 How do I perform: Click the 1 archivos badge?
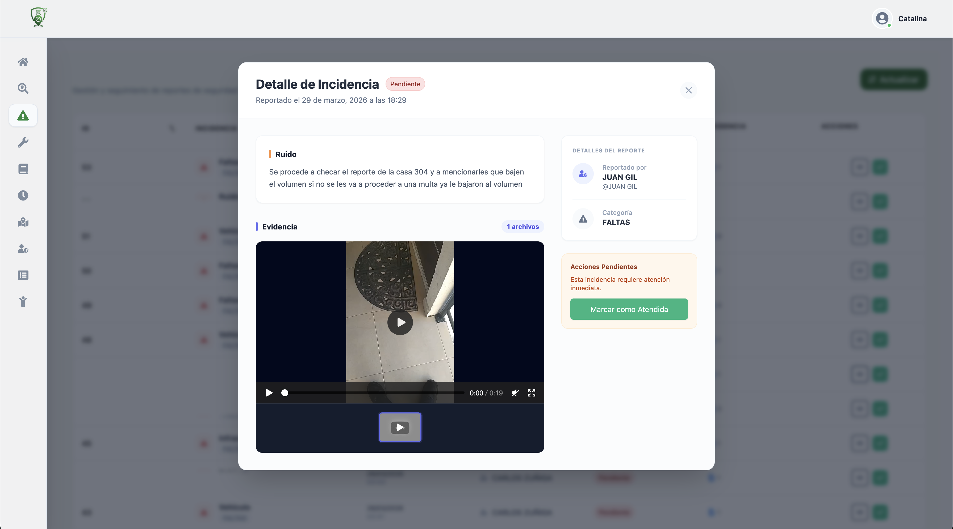[x=523, y=227]
